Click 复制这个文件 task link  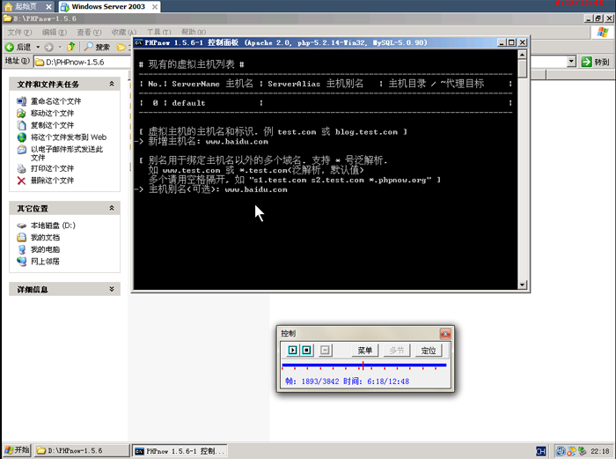pyautogui.click(x=52, y=125)
